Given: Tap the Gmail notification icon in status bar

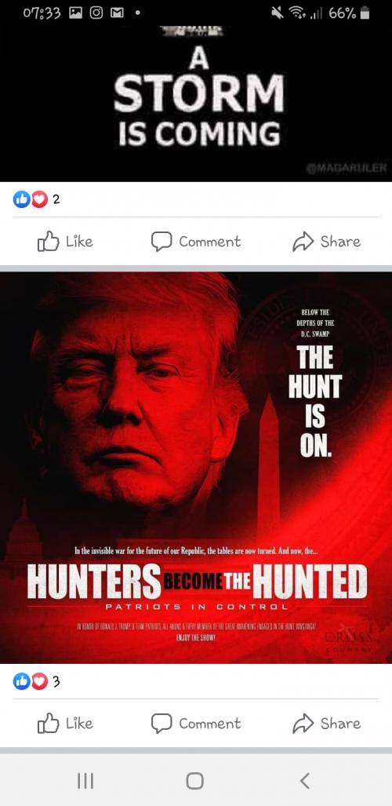Looking at the screenshot, I should tap(117, 13).
